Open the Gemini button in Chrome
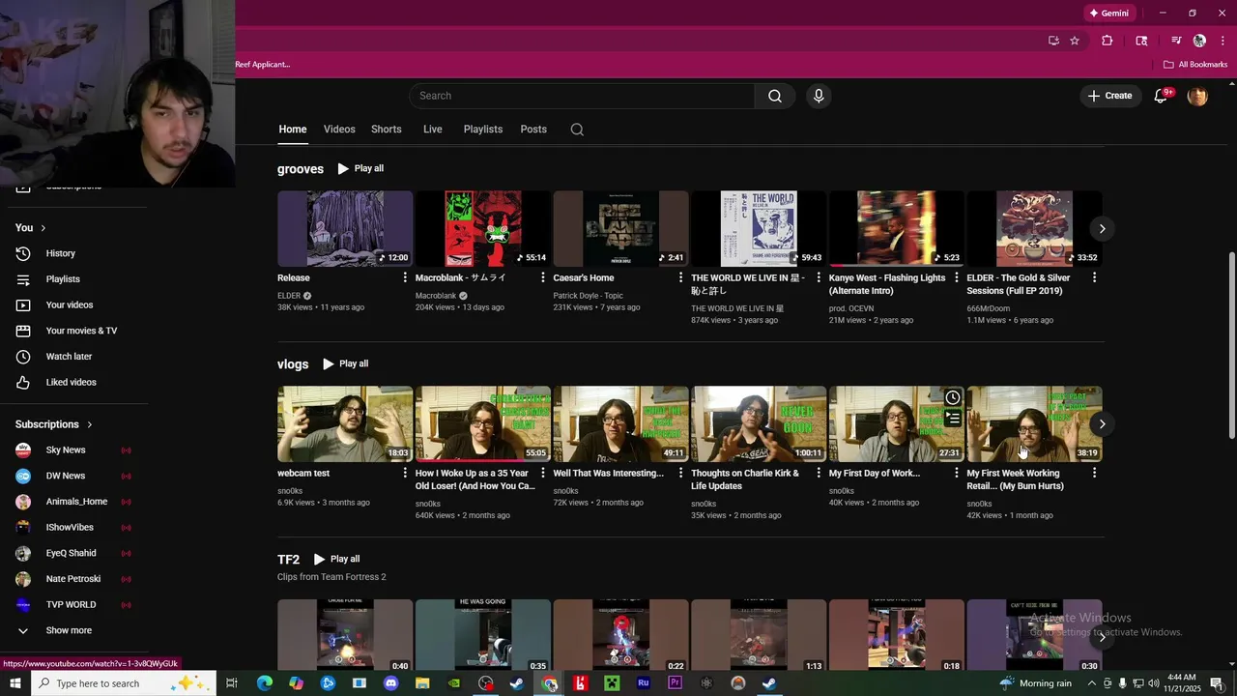1237x696 pixels. (1109, 13)
